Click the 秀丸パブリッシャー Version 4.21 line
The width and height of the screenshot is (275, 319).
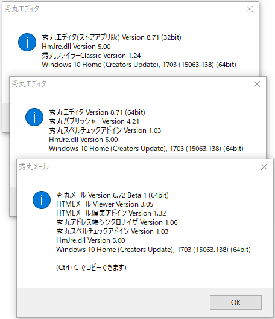point(94,121)
